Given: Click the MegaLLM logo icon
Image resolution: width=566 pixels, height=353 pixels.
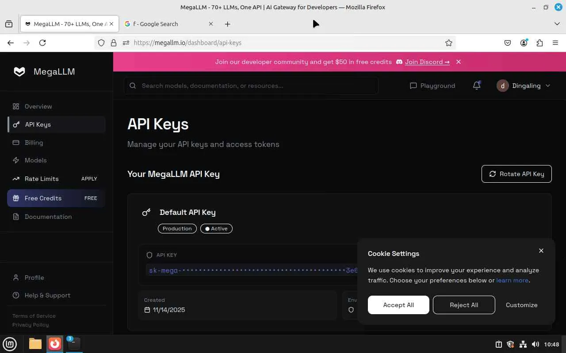Looking at the screenshot, I should (x=19, y=71).
